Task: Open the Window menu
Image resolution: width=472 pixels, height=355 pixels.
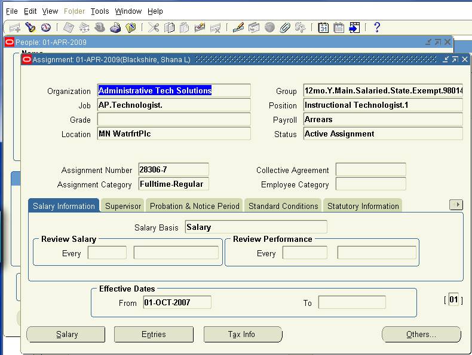Action: click(x=128, y=11)
